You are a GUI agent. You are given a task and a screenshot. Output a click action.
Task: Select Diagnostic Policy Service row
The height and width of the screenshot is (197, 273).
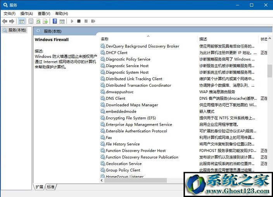128,59
